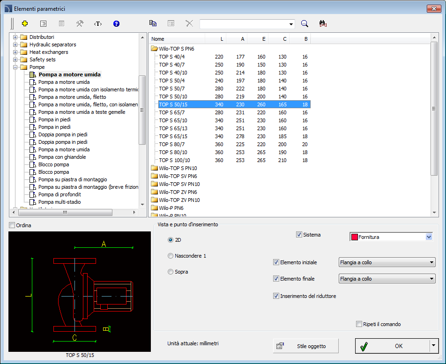
Task: Click the Pompa con ghiandole item icon
Action: (33, 157)
